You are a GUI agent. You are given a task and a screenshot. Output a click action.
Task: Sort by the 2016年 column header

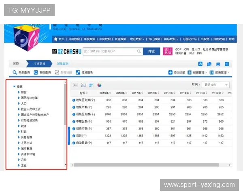pyautogui.click(x=153, y=93)
